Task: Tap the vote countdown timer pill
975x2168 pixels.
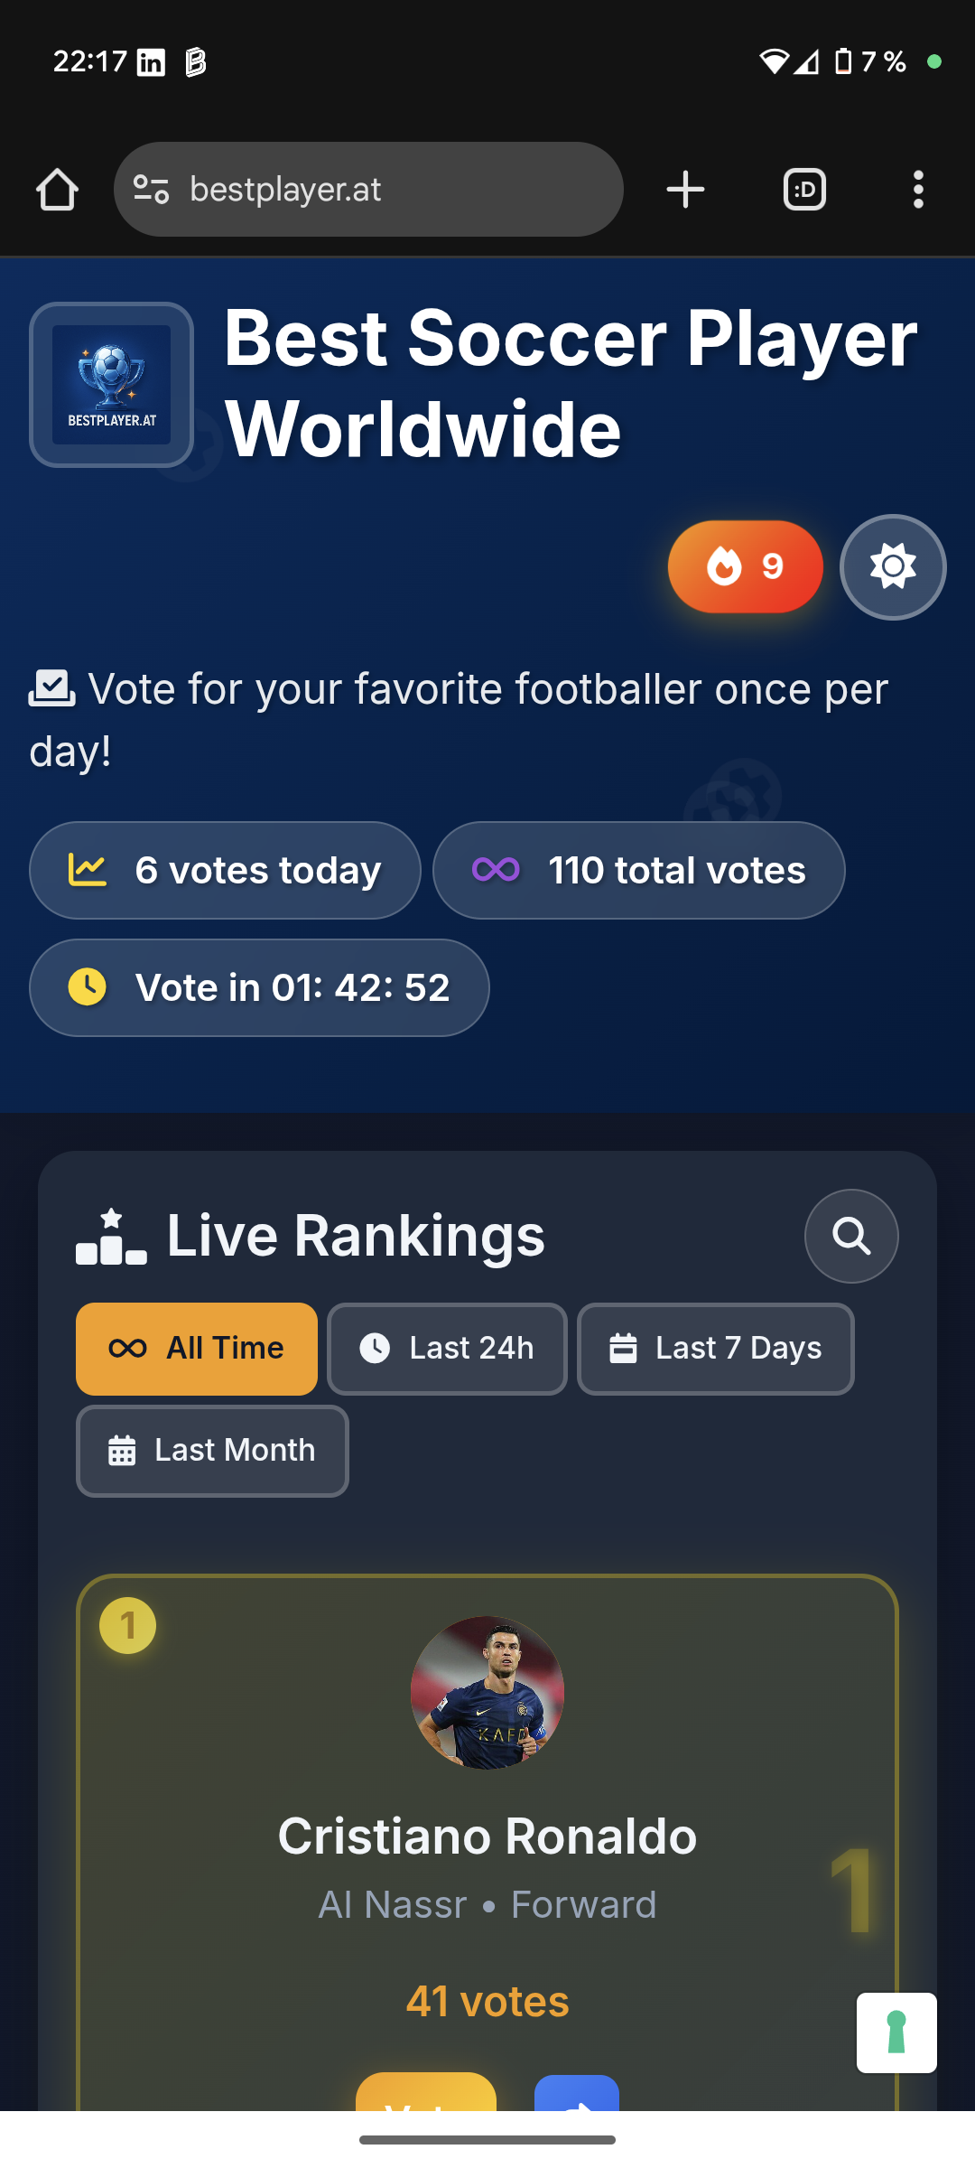Action: pos(259,988)
